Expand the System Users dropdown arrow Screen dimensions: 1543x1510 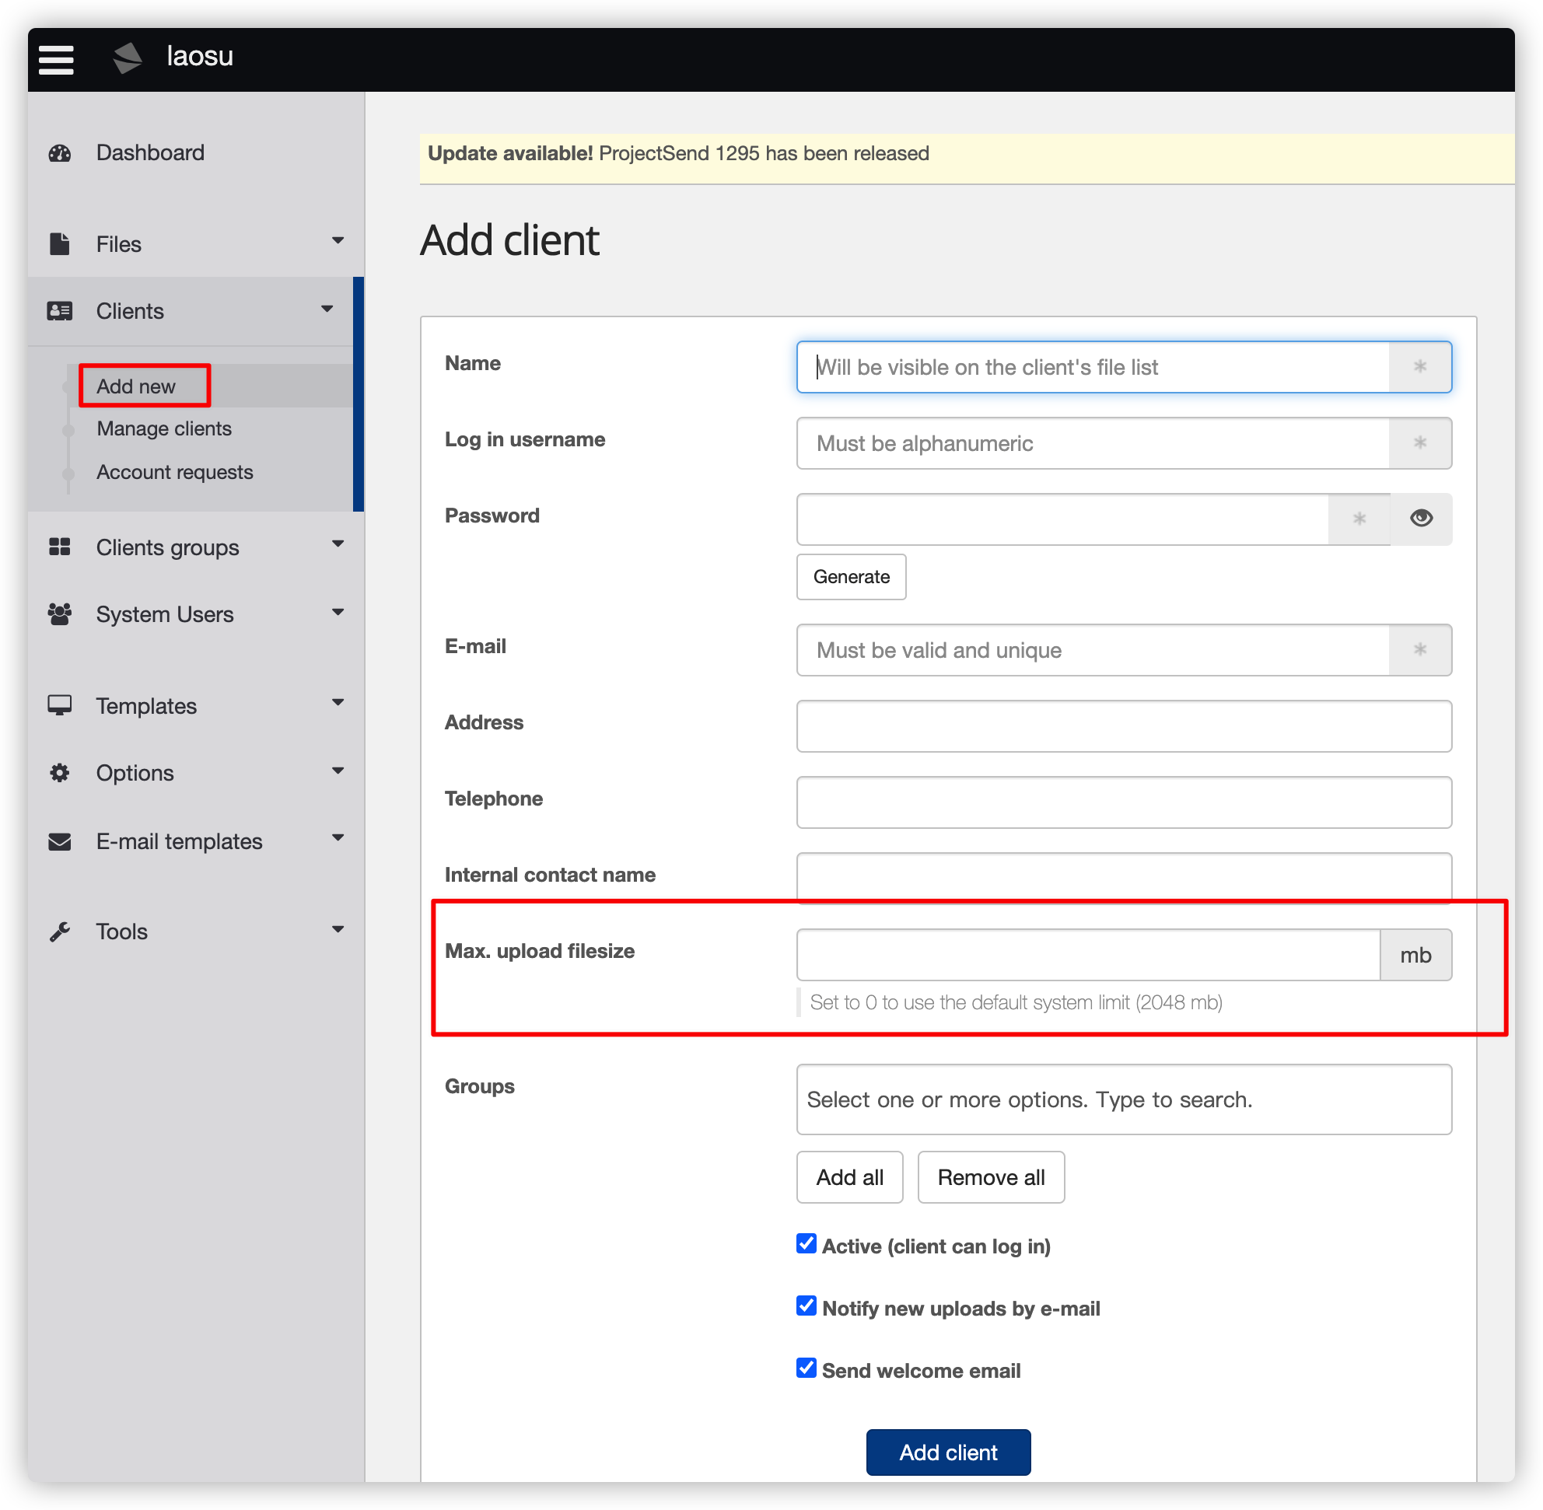pyautogui.click(x=338, y=611)
